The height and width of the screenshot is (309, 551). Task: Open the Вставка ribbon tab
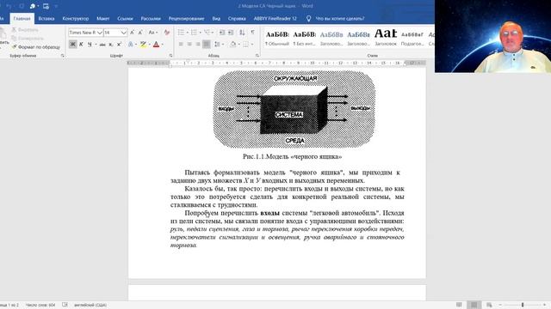(x=46, y=19)
